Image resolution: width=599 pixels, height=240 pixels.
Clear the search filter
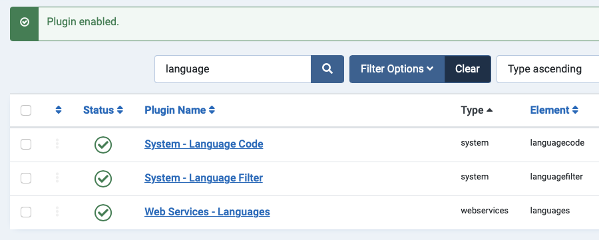pyautogui.click(x=468, y=69)
